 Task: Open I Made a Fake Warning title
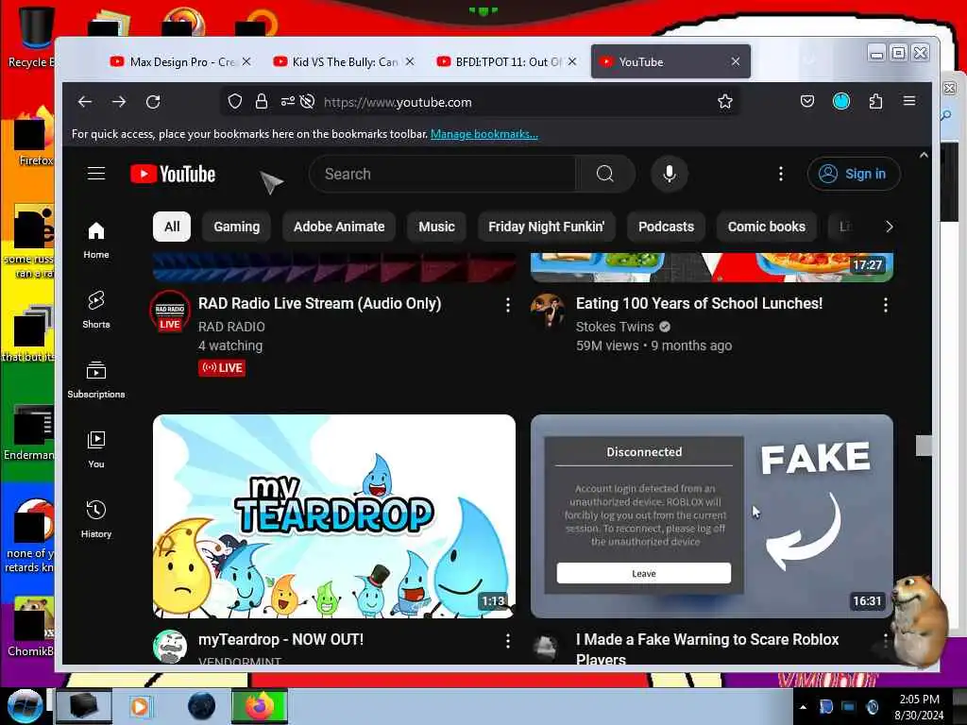[707, 649]
